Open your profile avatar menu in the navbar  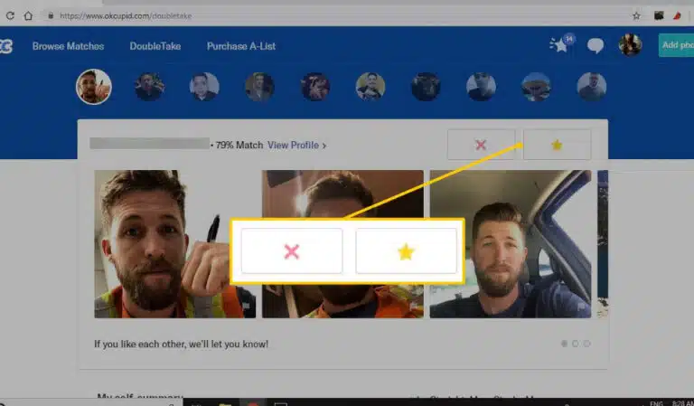(630, 45)
